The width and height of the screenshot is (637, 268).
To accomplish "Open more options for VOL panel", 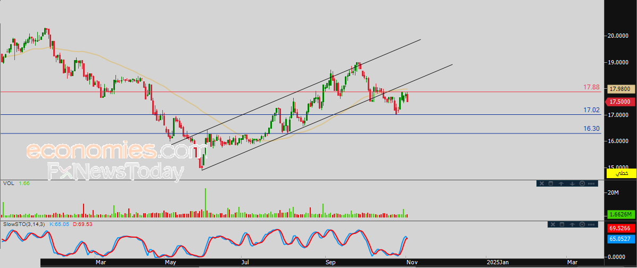I will coord(591,183).
